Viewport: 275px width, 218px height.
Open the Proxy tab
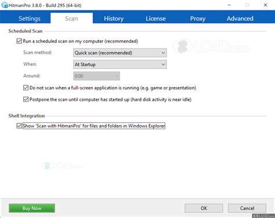coord(198,19)
